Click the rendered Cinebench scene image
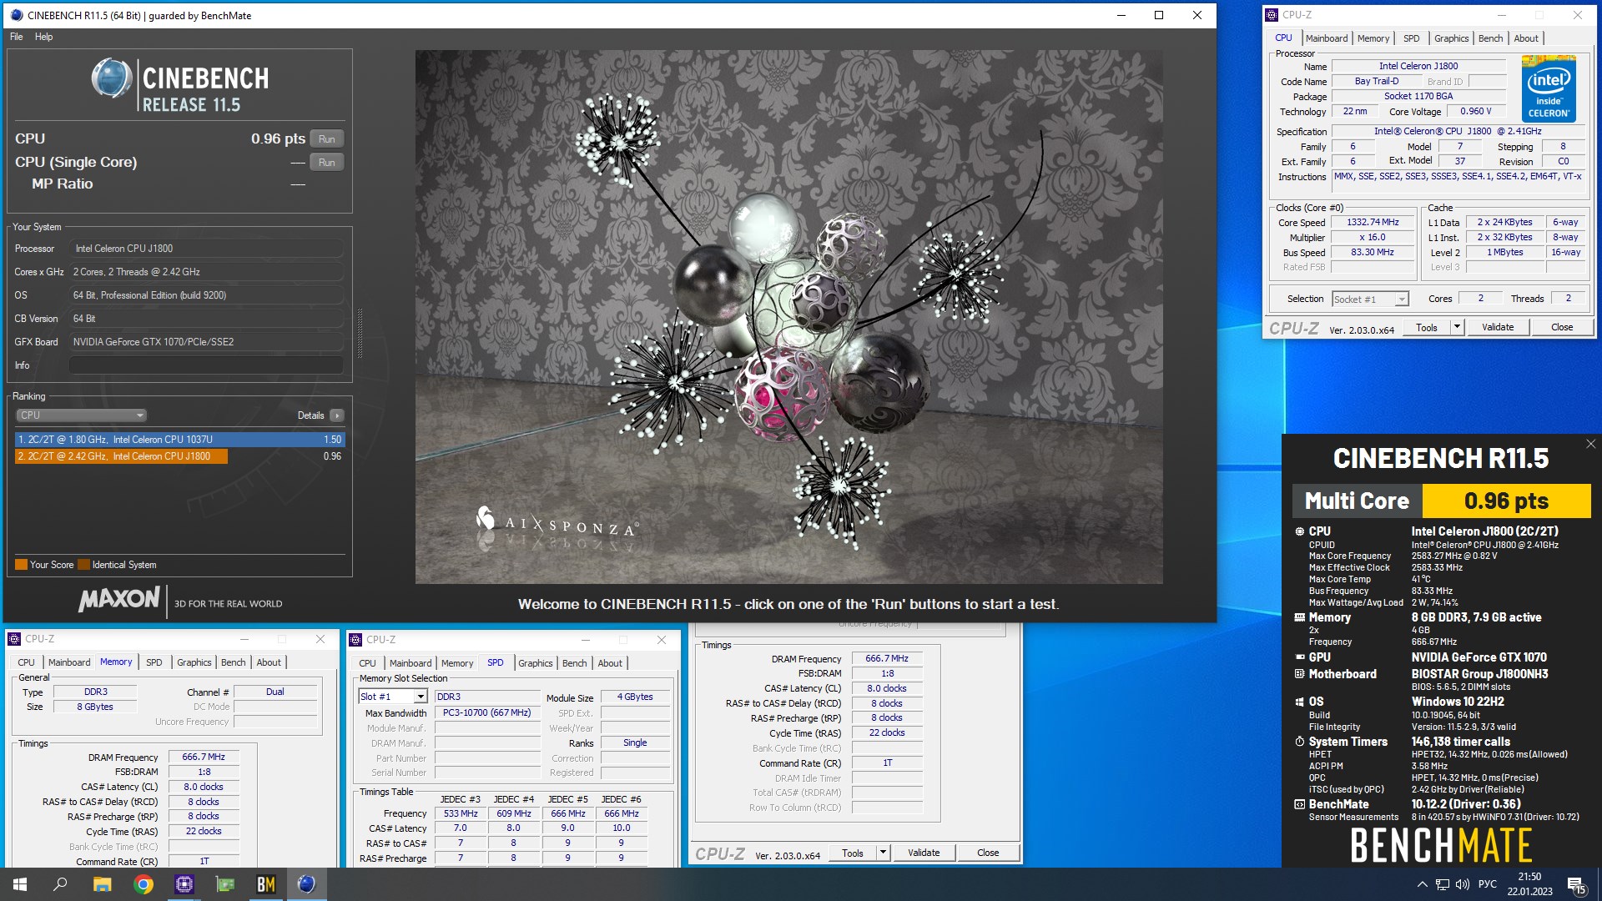This screenshot has width=1602, height=901. tap(788, 317)
